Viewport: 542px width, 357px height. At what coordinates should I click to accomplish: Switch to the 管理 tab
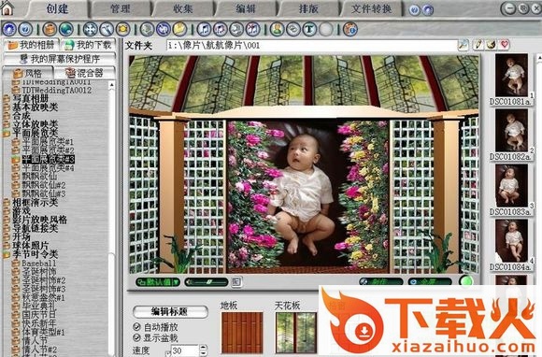(120, 8)
